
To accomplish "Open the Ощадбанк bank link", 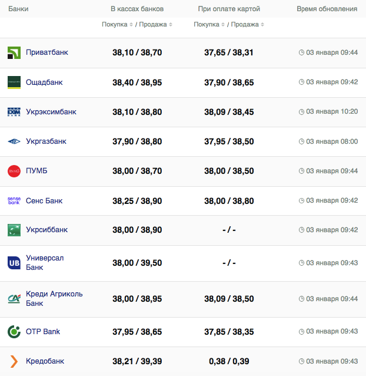I will [x=44, y=83].
